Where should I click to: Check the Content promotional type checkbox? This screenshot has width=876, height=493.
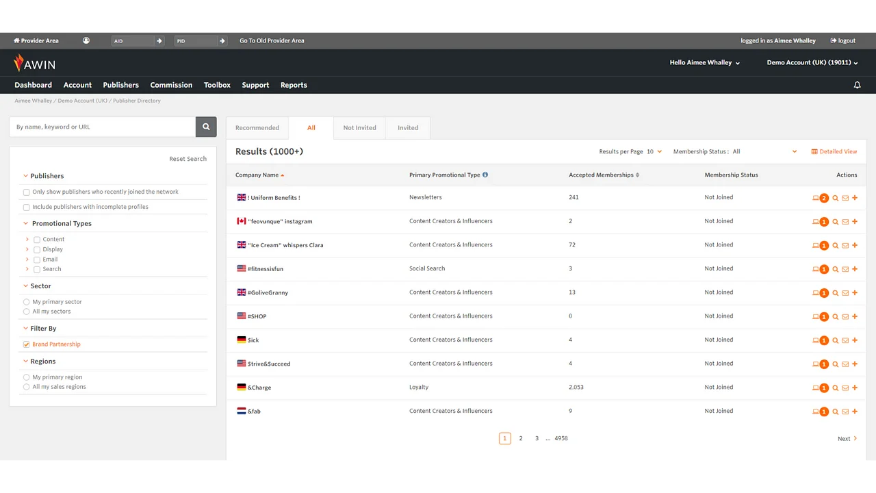tap(37, 239)
